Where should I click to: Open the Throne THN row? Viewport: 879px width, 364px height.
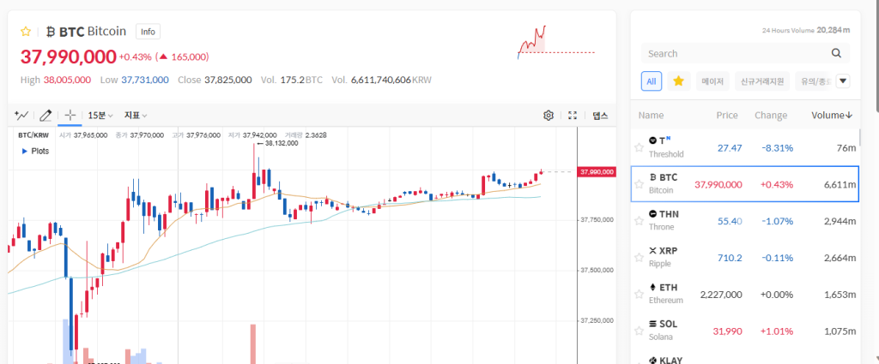[x=744, y=220]
